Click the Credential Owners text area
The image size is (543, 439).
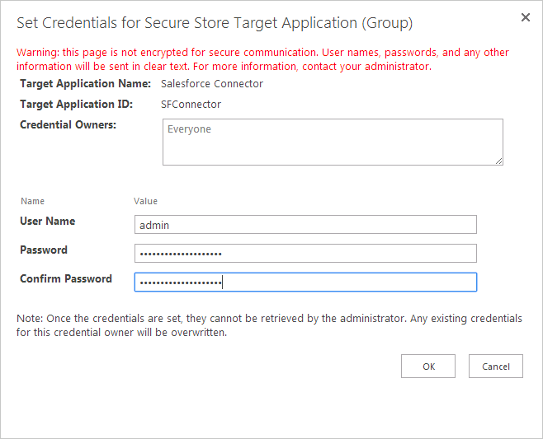coord(333,142)
